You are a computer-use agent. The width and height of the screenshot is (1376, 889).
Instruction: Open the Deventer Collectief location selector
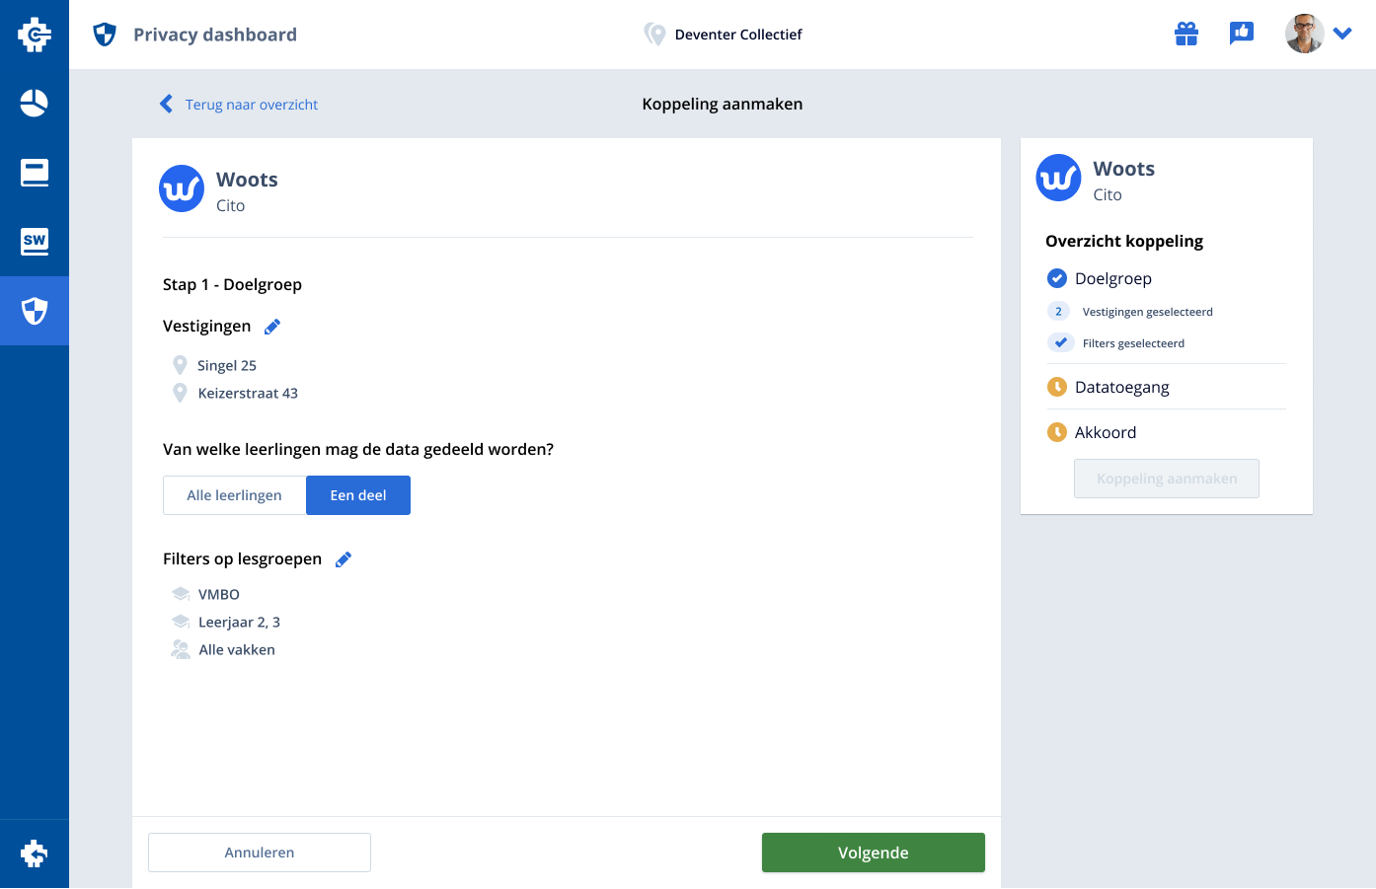pyautogui.click(x=724, y=35)
